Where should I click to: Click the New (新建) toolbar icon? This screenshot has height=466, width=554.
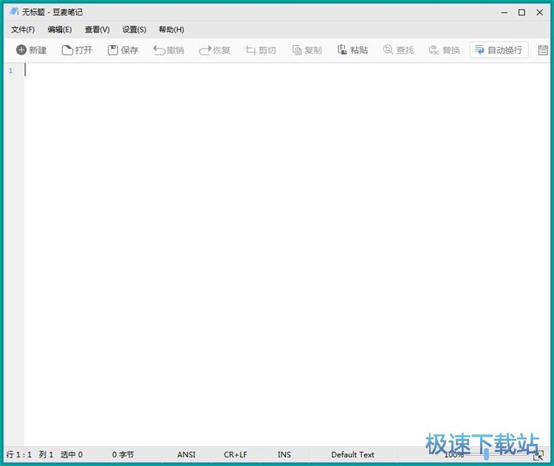tap(21, 50)
